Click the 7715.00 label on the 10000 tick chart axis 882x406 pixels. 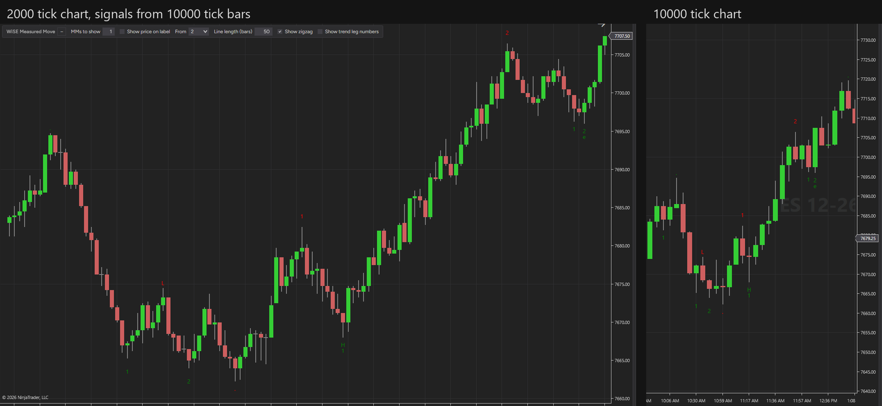pyautogui.click(x=868, y=99)
